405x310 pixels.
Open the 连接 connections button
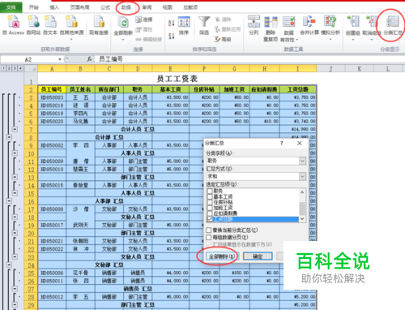[x=144, y=19]
